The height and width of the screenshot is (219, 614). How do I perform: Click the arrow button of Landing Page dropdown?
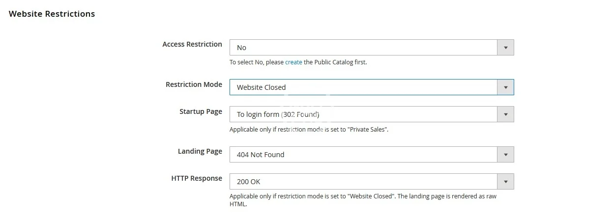505,155
